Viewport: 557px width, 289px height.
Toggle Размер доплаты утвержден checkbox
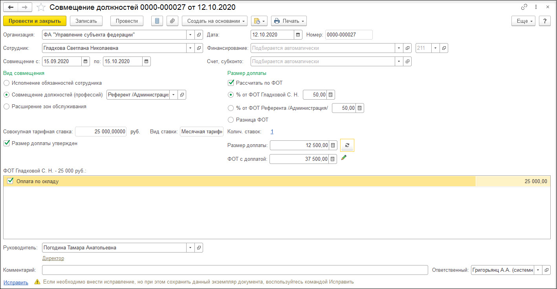[6, 143]
